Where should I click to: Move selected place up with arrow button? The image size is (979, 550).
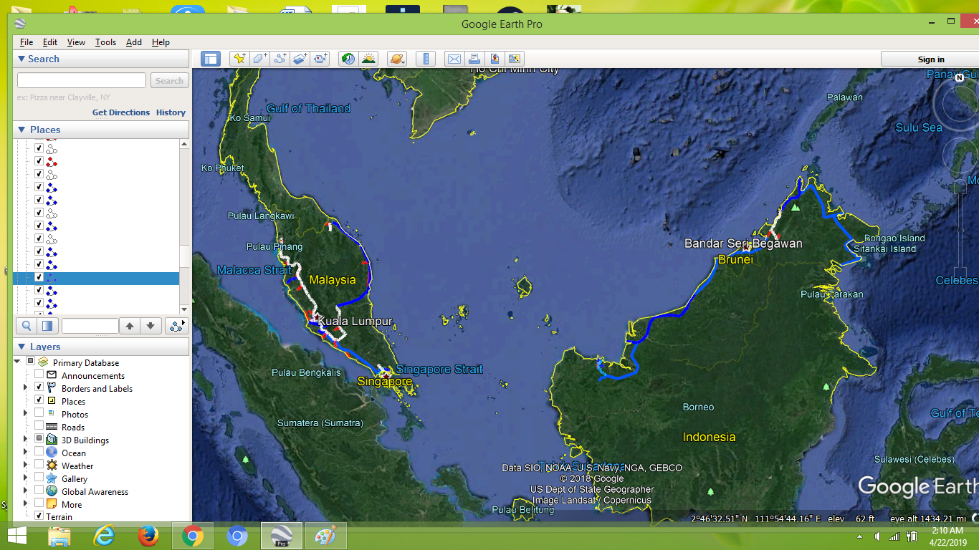click(130, 326)
